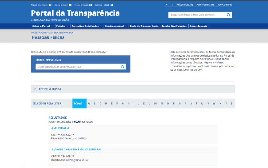Open Receba Notificações menu item

pyautogui.click(x=174, y=26)
